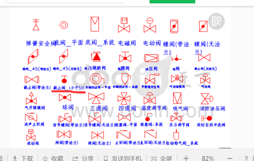Click the 吸气阀 symbol
This screenshot has width=254, height=161.
tap(177, 98)
